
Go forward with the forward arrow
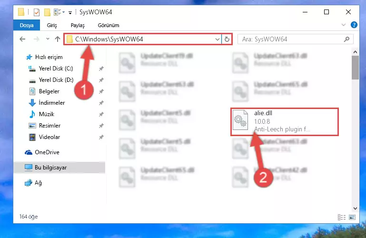click(x=37, y=39)
